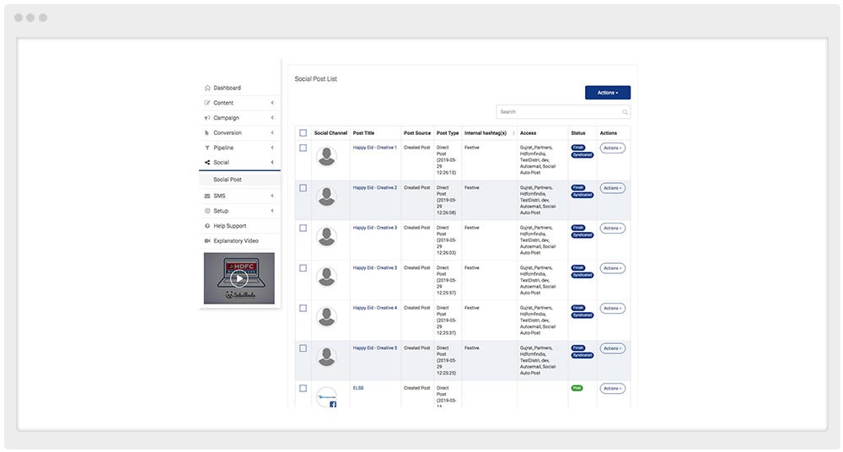Click the Status column header
Viewport: 843px width, 452px height.
(578, 133)
